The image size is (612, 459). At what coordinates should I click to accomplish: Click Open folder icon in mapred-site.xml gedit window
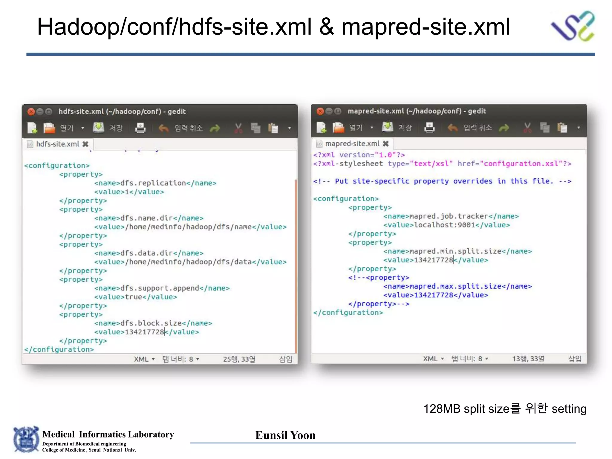tap(339, 128)
